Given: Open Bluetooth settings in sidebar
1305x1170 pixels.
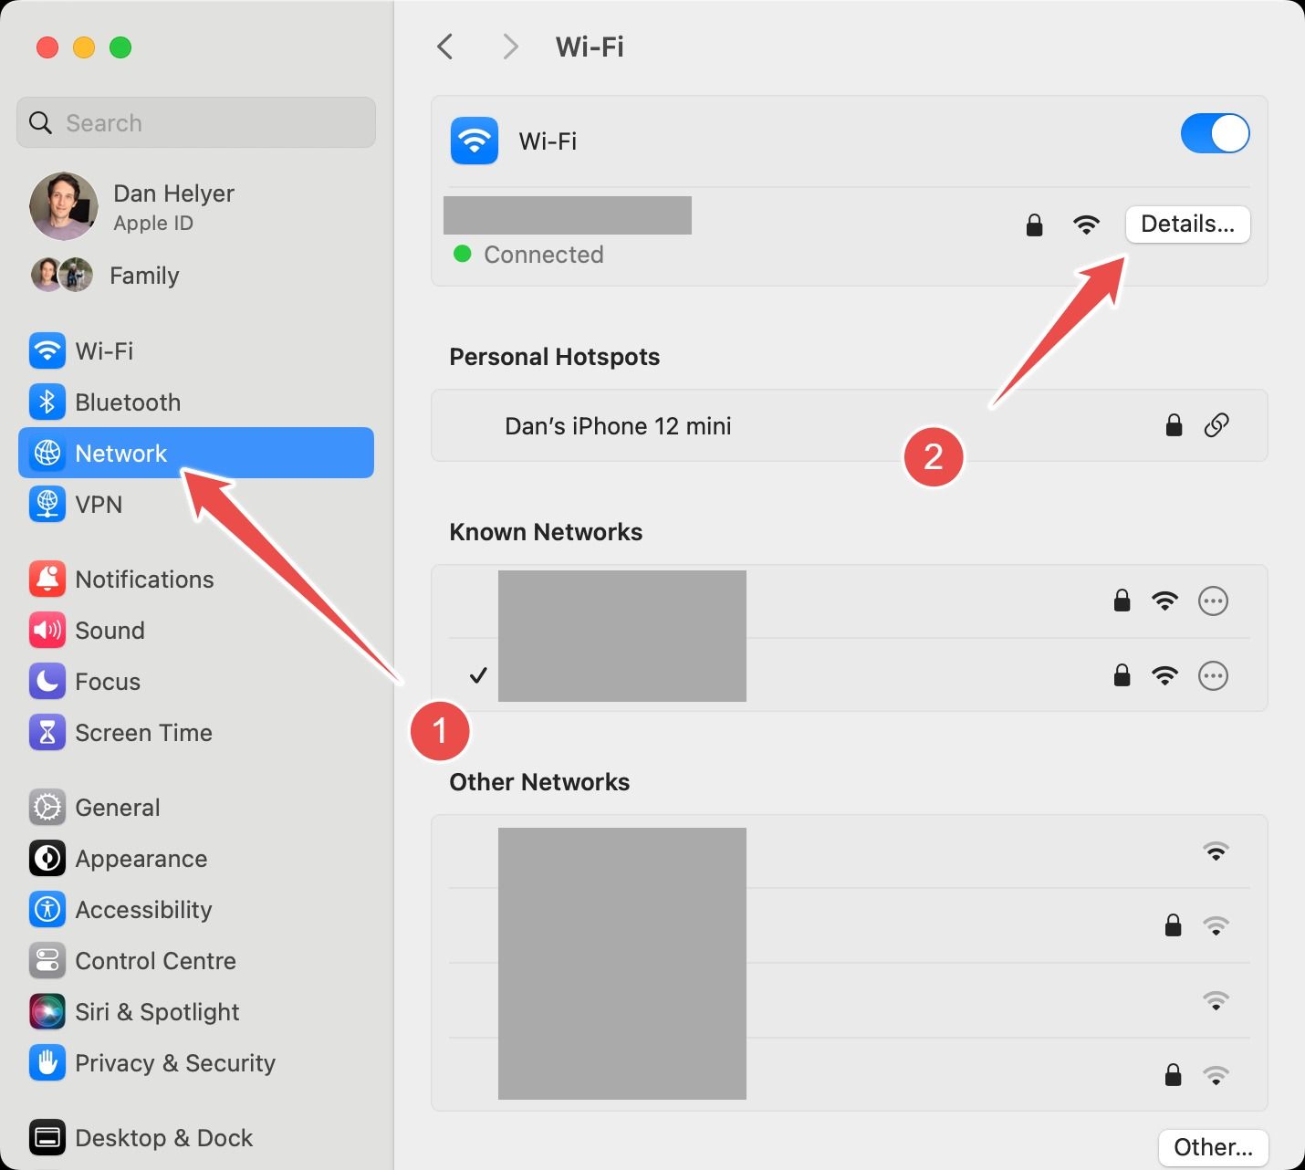Looking at the screenshot, I should (x=195, y=402).
